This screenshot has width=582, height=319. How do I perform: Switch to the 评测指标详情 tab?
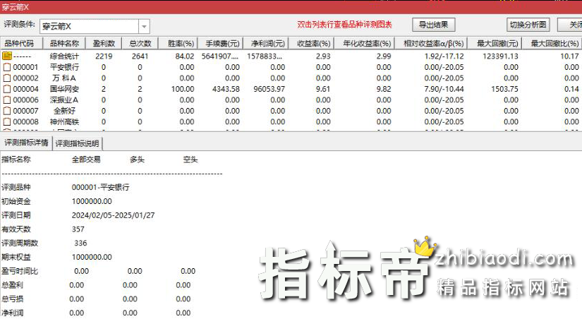(x=26, y=143)
